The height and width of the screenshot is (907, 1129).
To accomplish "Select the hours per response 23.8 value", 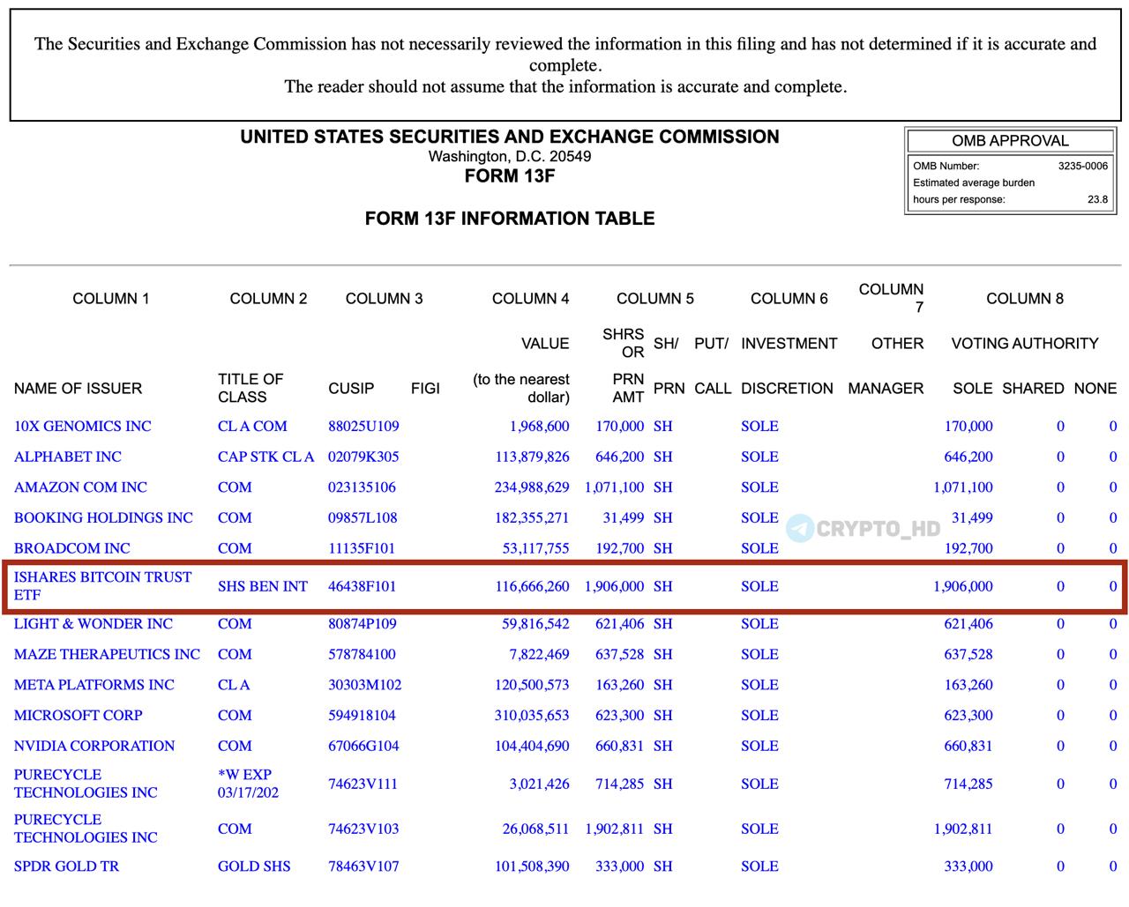I will pos(1097,199).
